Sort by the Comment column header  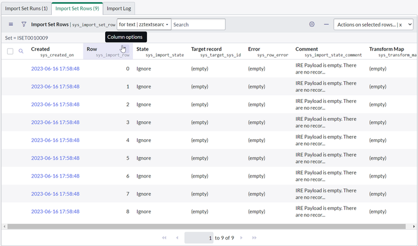coord(307,49)
